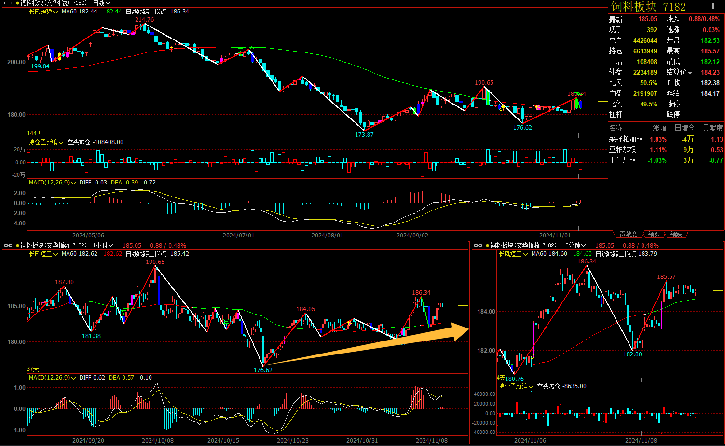Open the 15分钟 period dropdown

click(575, 246)
